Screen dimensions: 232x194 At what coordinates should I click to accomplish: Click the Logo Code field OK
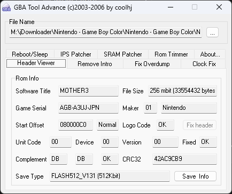[165, 125]
